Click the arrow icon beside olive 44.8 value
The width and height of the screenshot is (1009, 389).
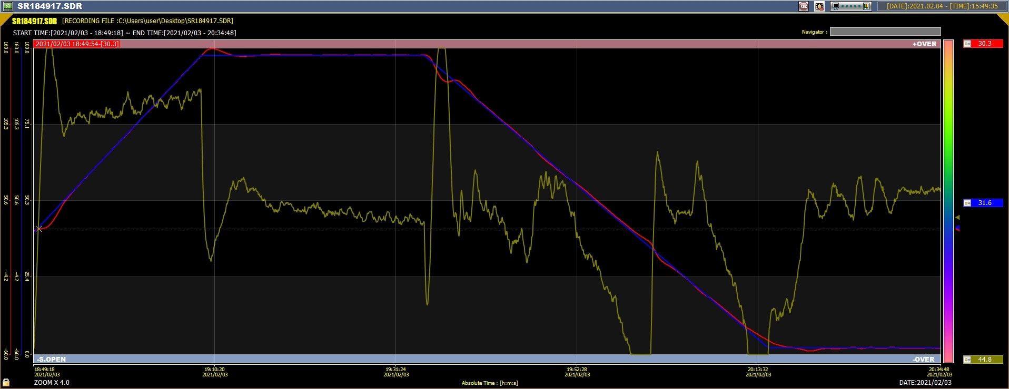967,360
